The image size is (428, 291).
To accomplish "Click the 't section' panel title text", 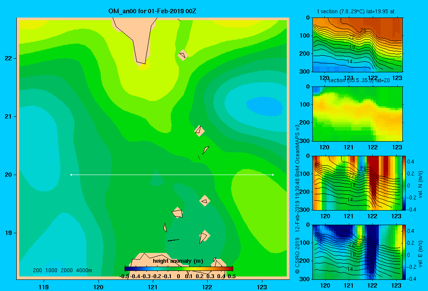I will click(356, 12).
